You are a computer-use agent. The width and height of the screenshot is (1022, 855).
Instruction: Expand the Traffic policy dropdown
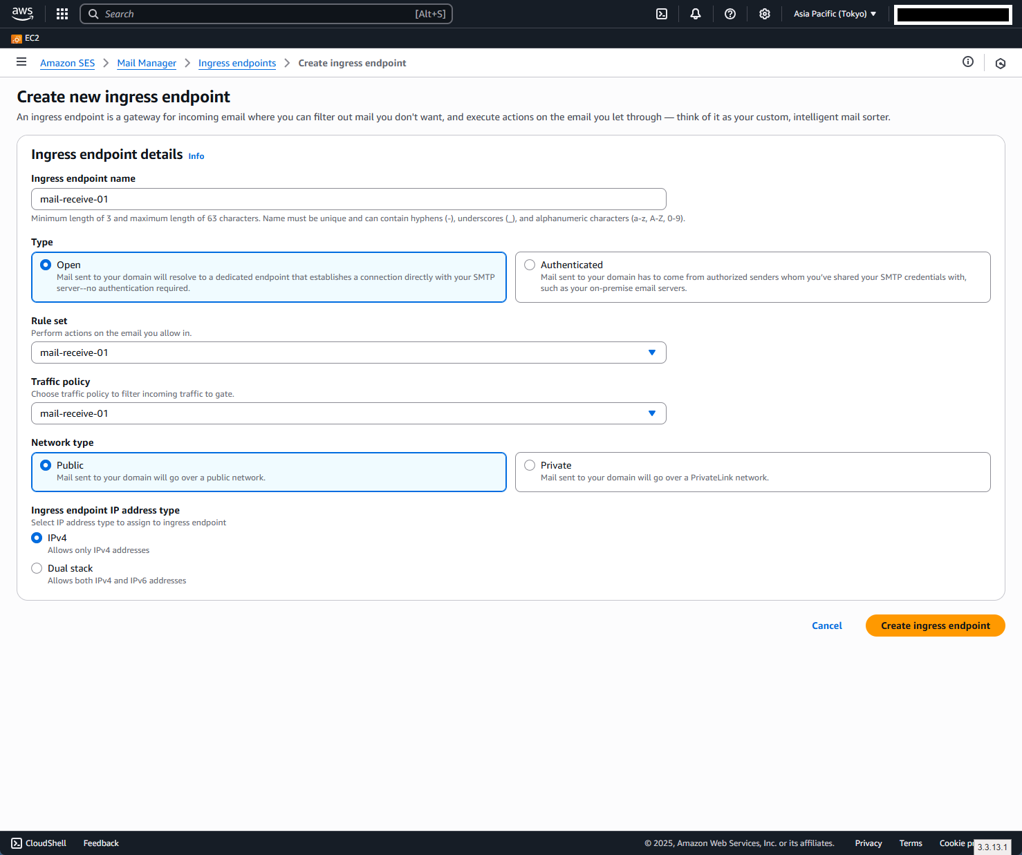[x=349, y=413]
